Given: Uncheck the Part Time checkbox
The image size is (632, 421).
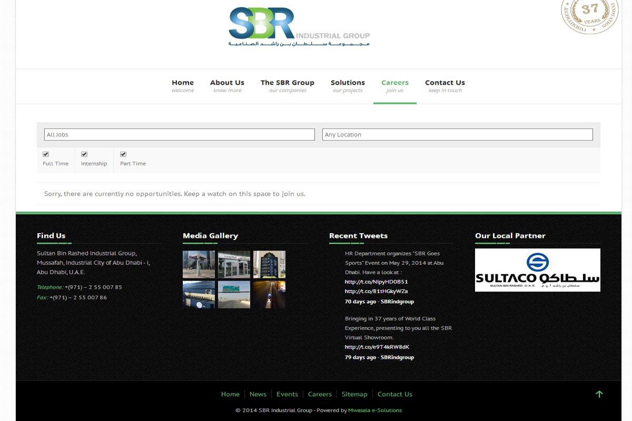Looking at the screenshot, I should tap(123, 154).
